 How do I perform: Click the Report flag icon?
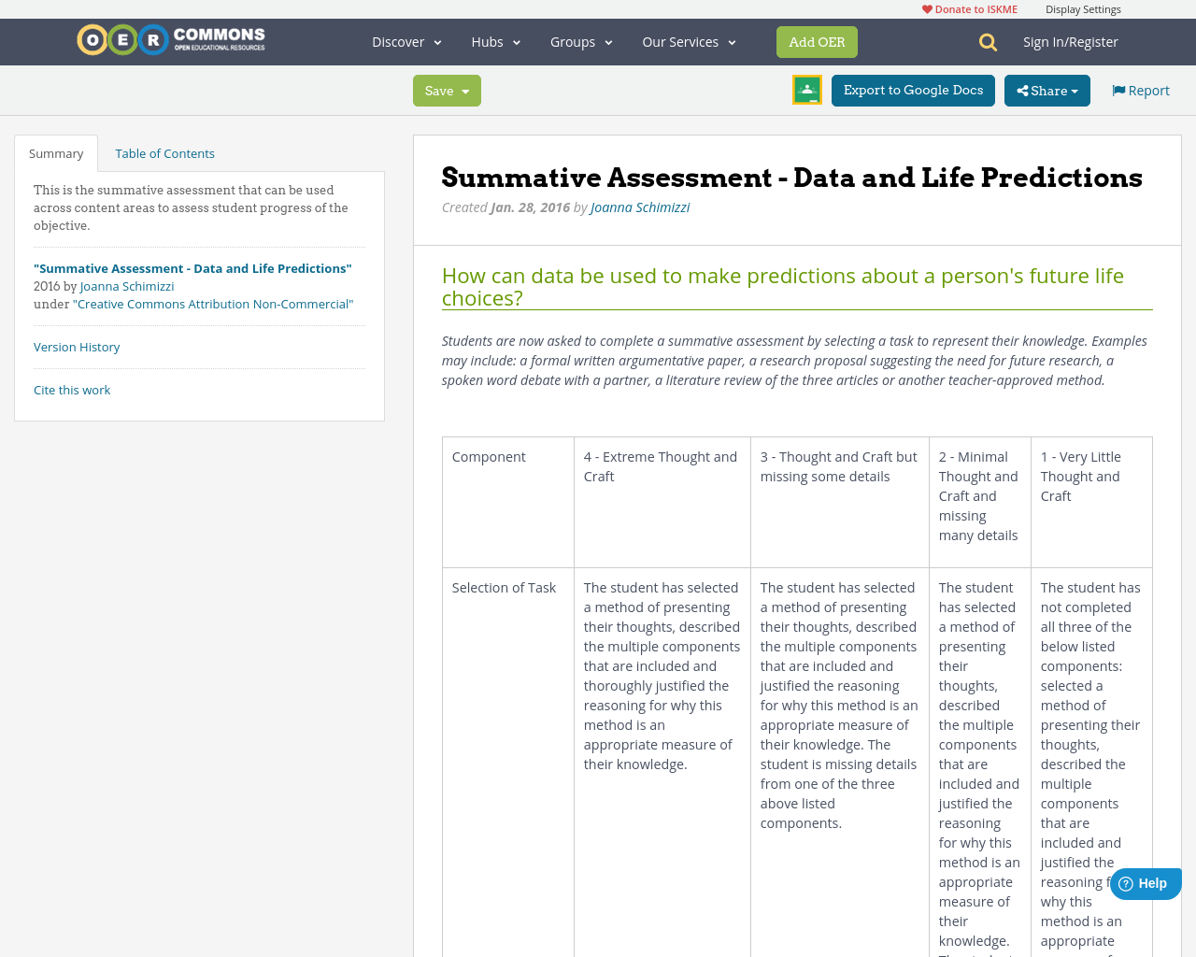(x=1118, y=89)
